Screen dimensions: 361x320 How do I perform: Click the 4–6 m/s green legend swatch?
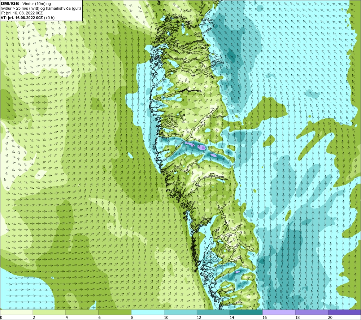pos(82,312)
